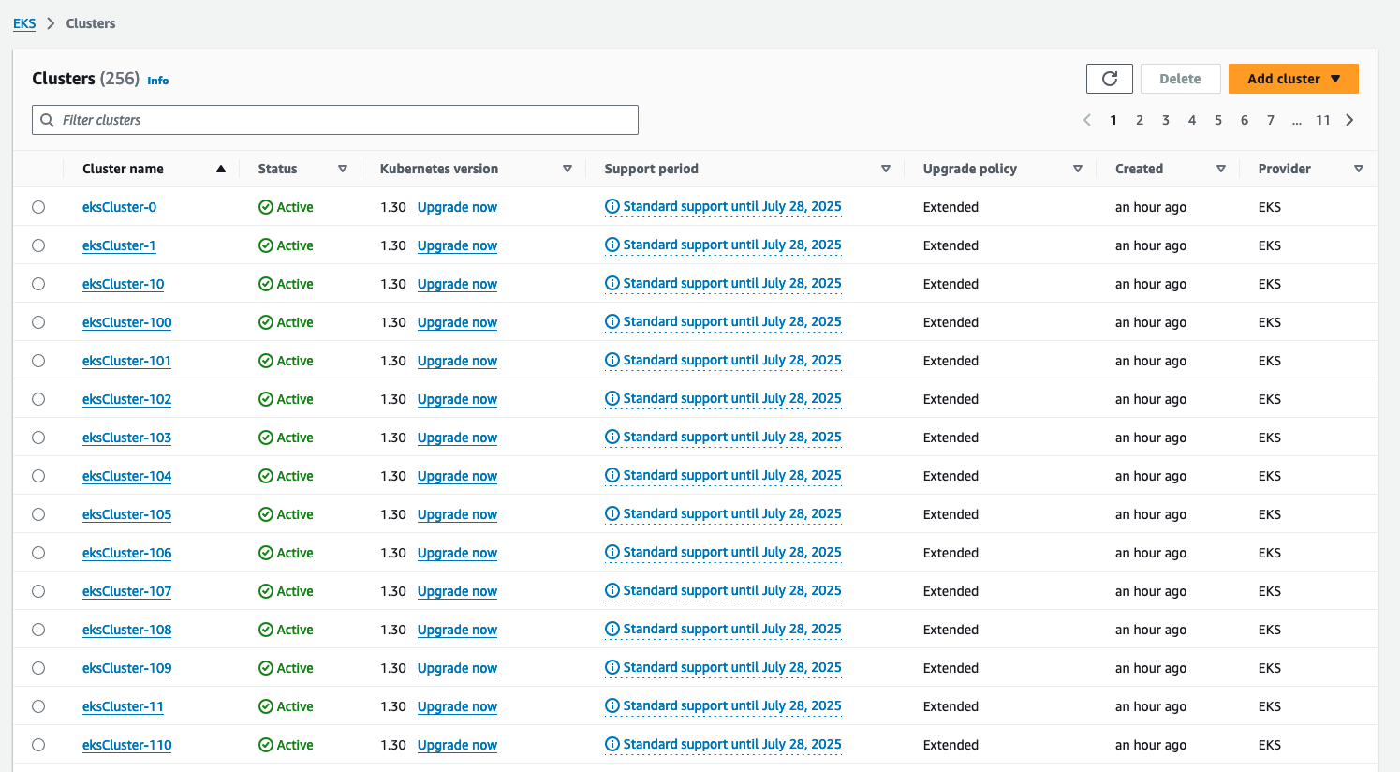Open the Add cluster dropdown
1400x772 pixels.
click(x=1293, y=79)
